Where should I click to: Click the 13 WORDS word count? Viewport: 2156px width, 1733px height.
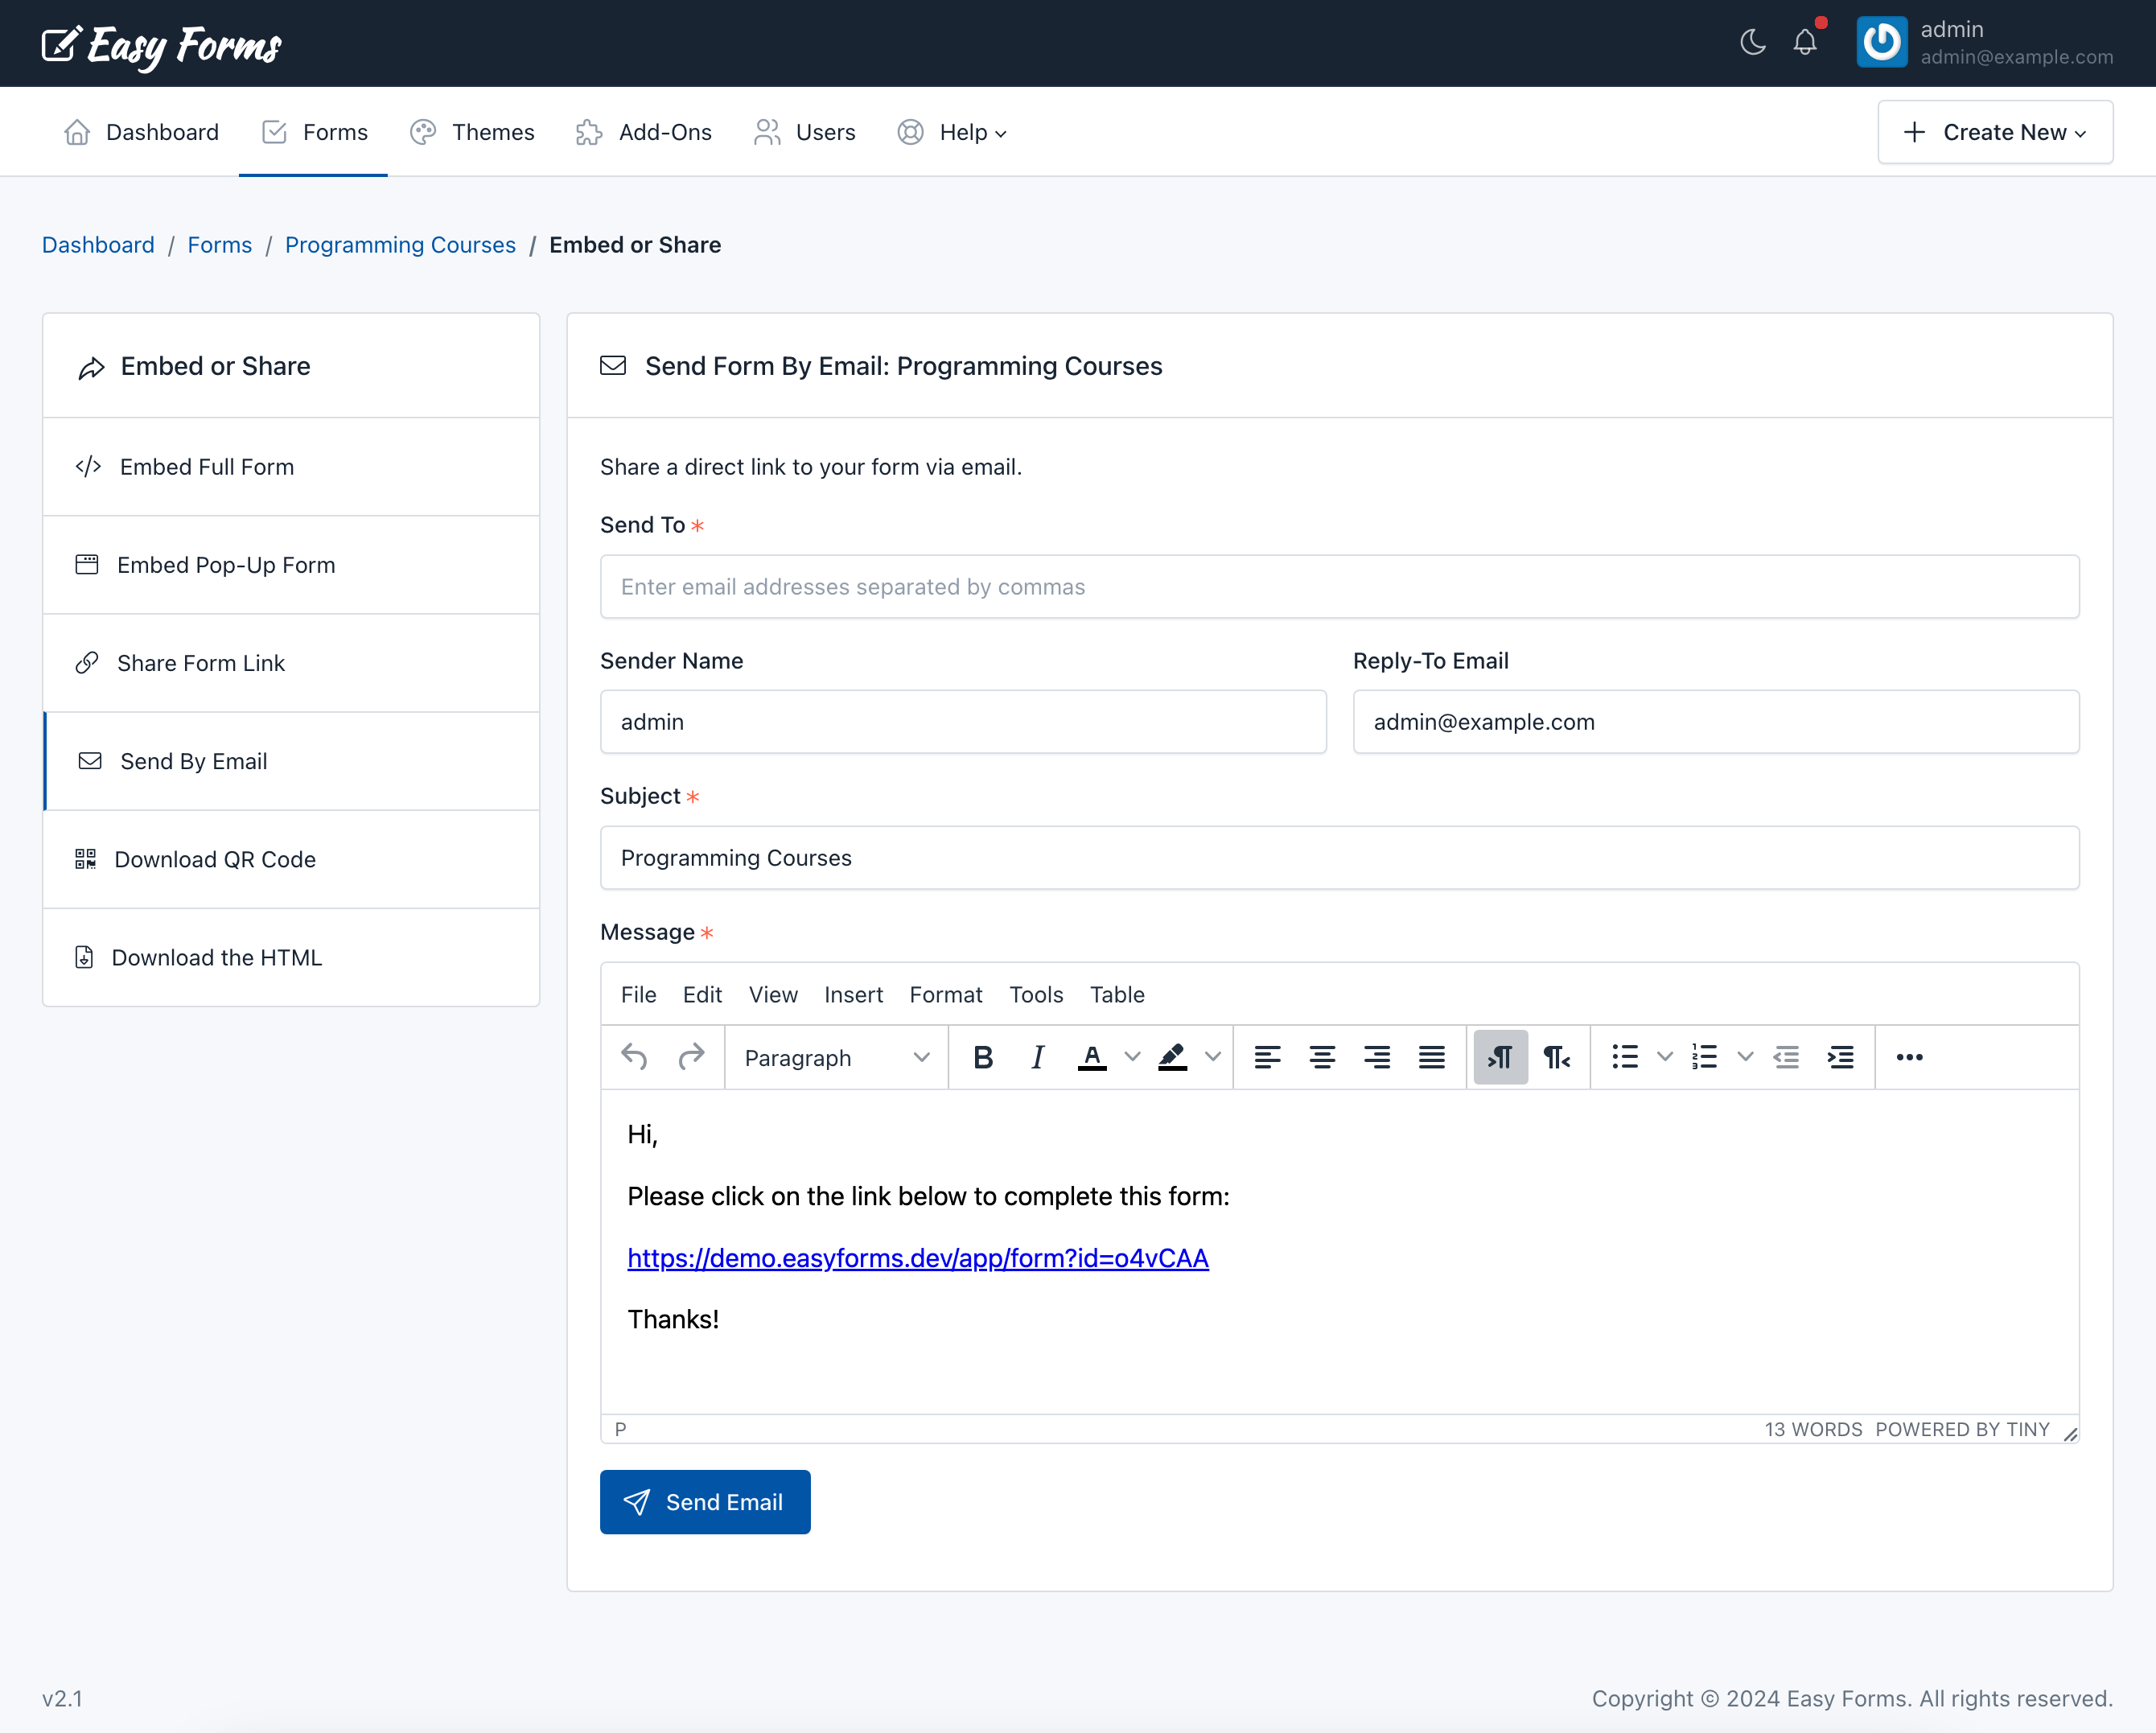coord(1813,1429)
